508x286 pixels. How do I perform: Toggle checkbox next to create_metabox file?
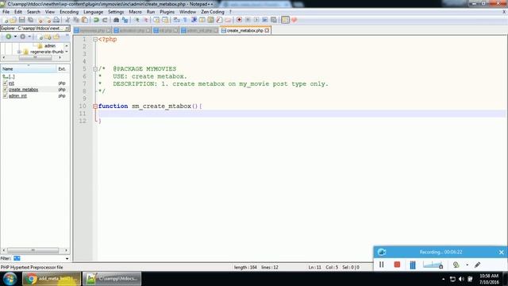pos(6,90)
